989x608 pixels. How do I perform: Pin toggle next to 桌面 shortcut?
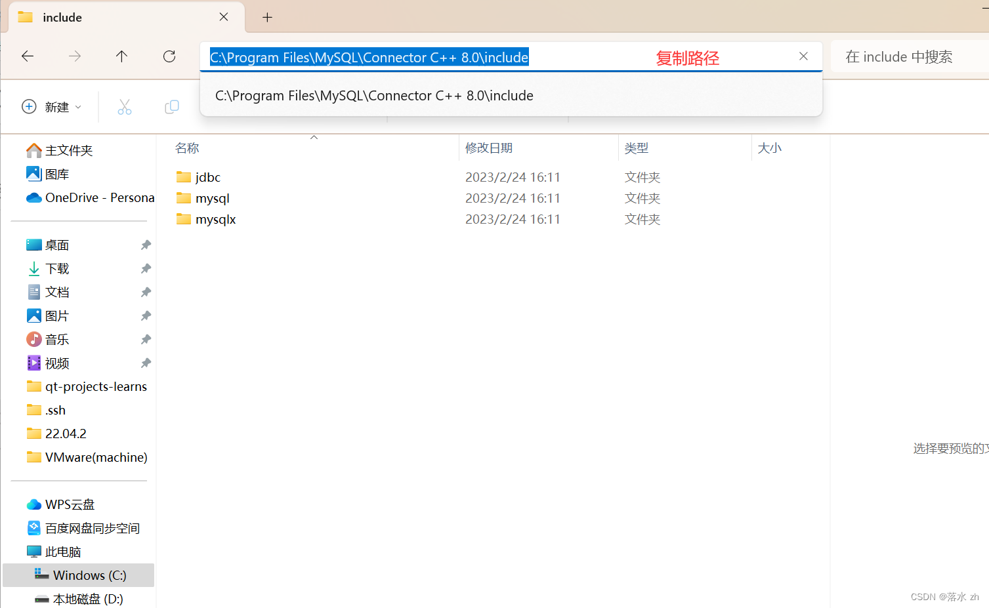145,244
